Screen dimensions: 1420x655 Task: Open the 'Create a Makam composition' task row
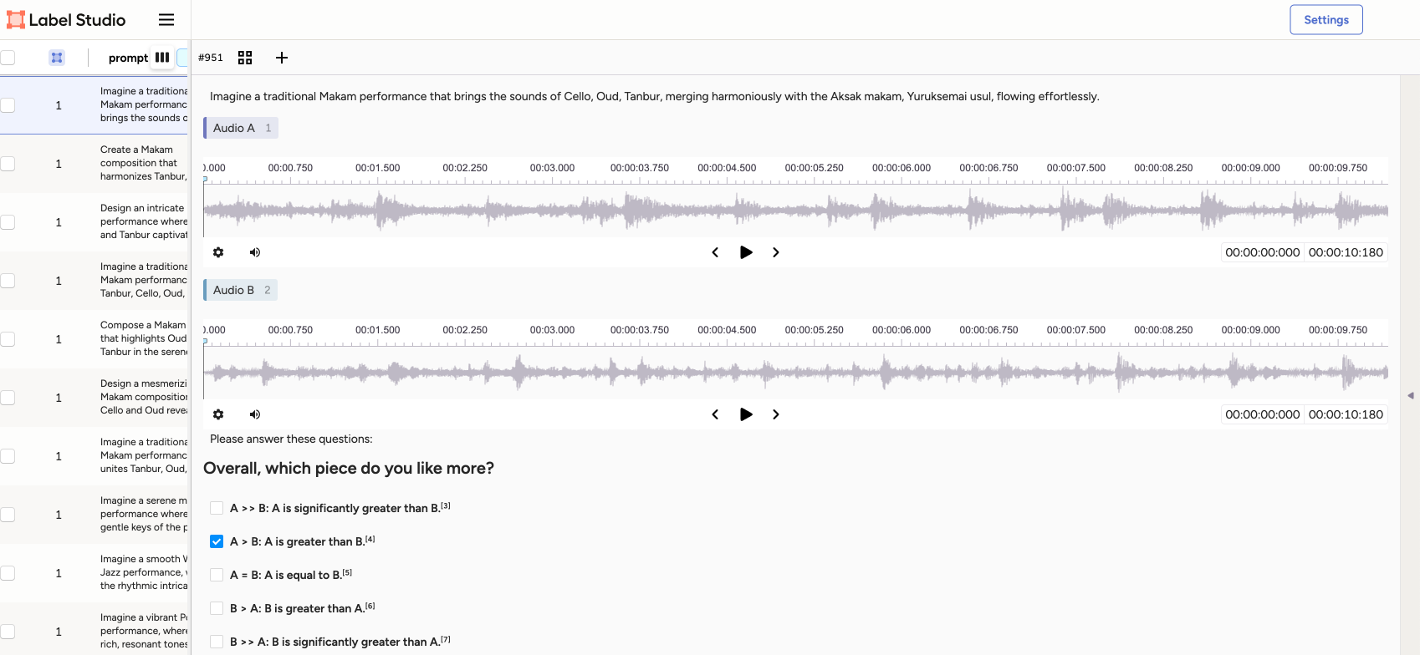(x=142, y=164)
